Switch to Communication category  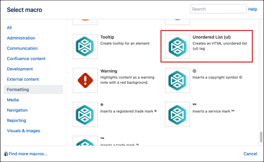click(22, 48)
